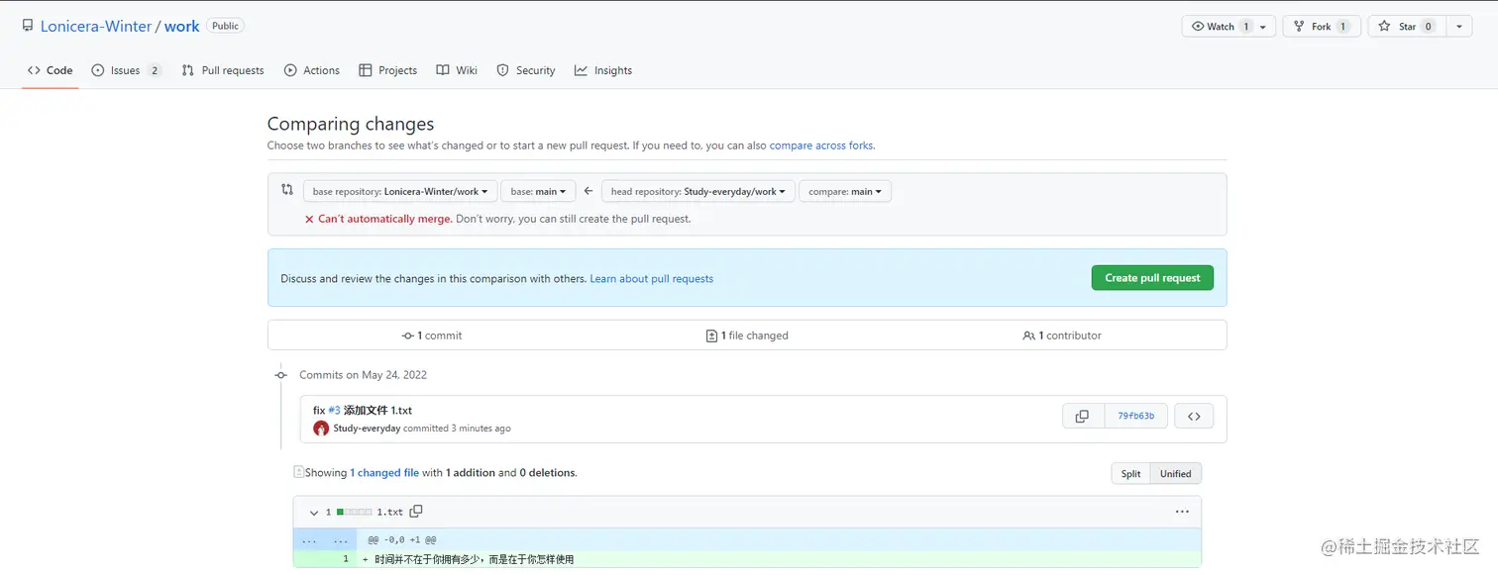Viewport: 1498px width, 575px height.
Task: Click the compare across forks link
Action: coord(821,145)
